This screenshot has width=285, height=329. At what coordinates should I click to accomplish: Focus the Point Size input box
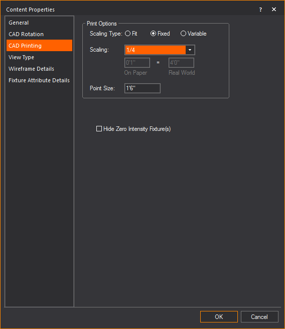[x=143, y=88]
